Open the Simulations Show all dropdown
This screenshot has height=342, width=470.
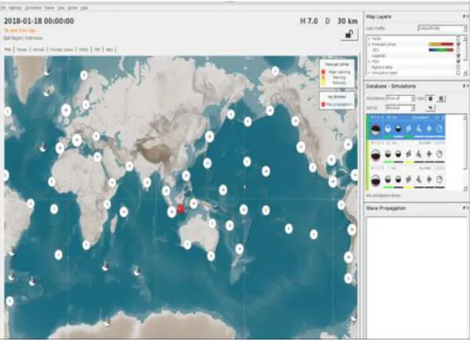pos(400,98)
